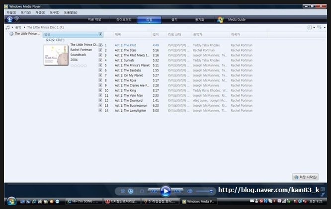Click the 음악 breadcrumb link
Image resolution: width=331 pixels, height=209 pixels.
pos(18,27)
